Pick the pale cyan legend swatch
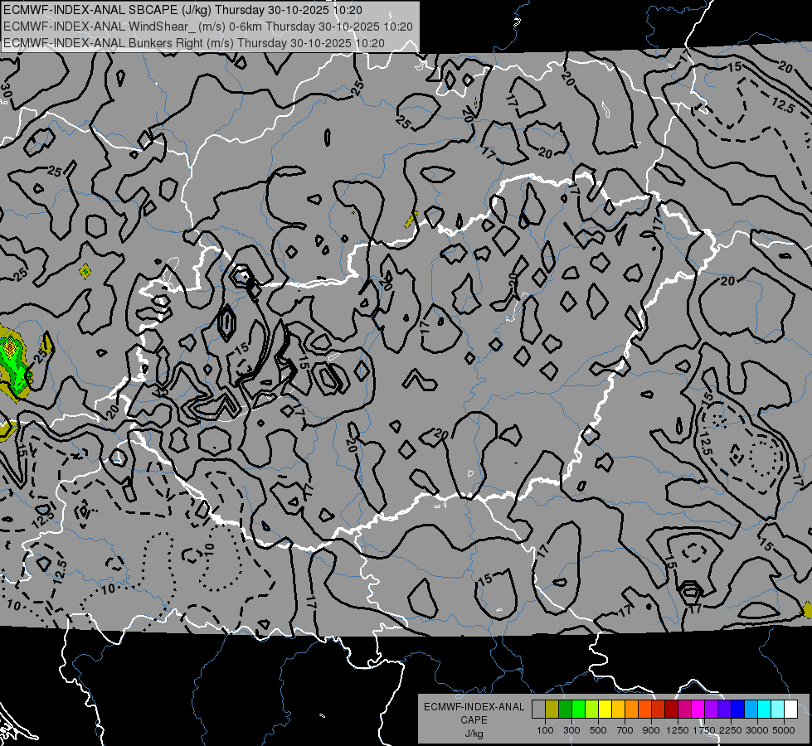Screen dimensions: 812x746 click(x=778, y=710)
